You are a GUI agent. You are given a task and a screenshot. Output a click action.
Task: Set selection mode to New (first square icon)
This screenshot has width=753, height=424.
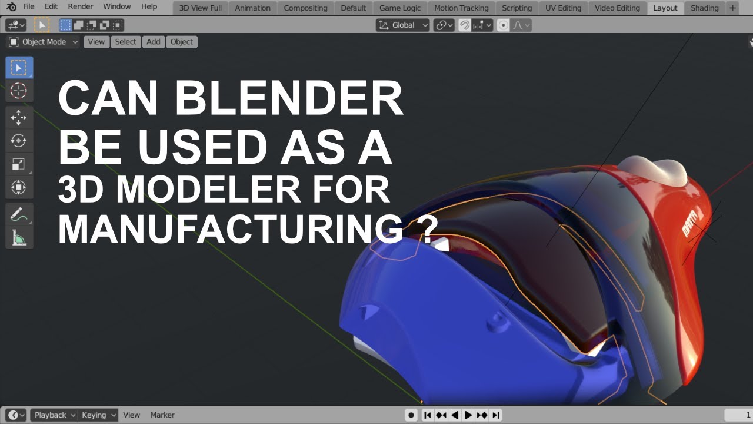pos(65,25)
